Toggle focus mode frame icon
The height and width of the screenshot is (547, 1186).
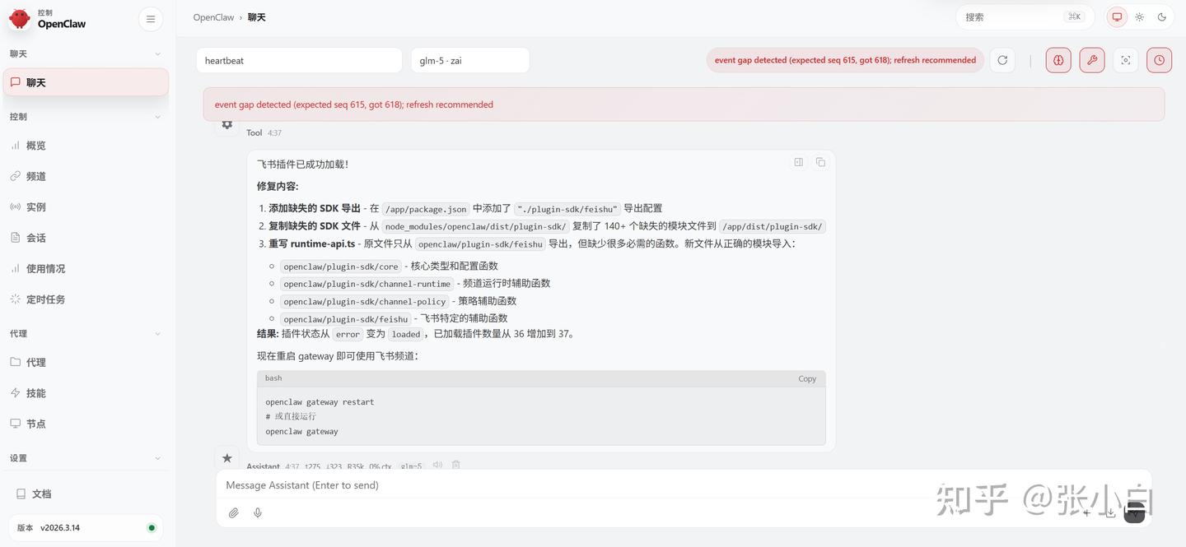click(x=1126, y=60)
